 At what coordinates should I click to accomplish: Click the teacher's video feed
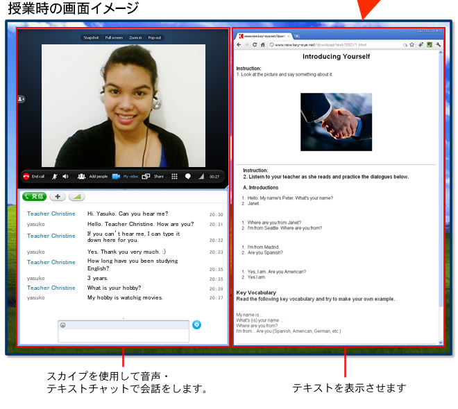pos(124,105)
